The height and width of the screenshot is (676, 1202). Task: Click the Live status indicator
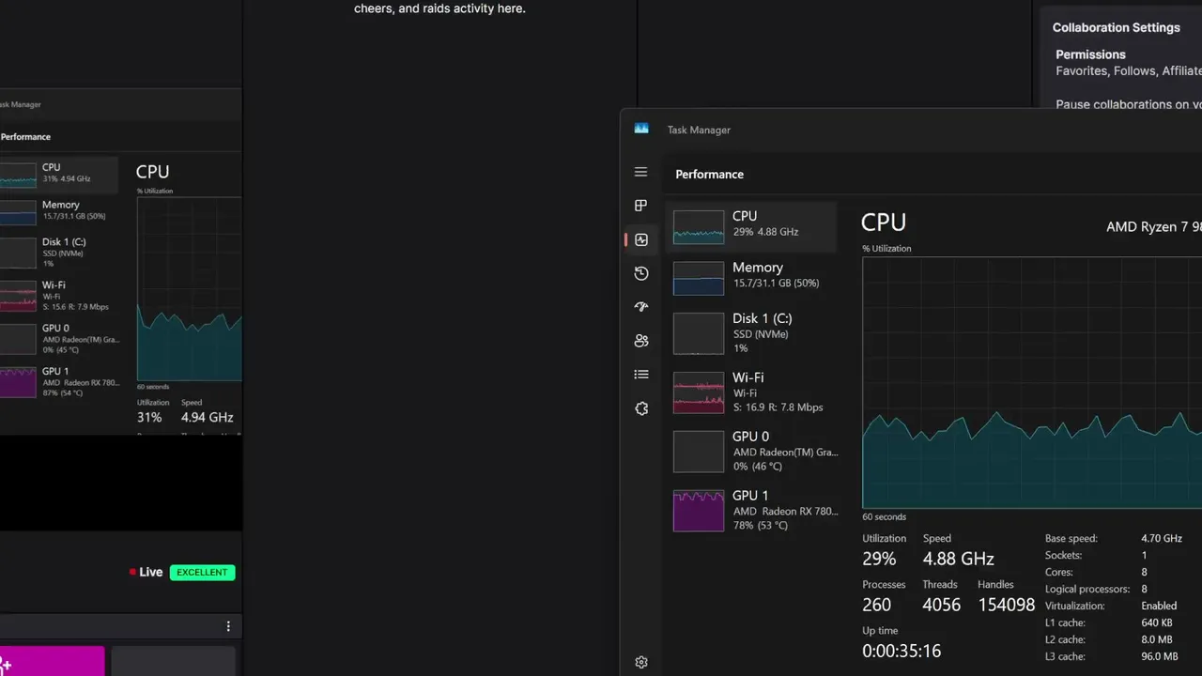point(146,572)
